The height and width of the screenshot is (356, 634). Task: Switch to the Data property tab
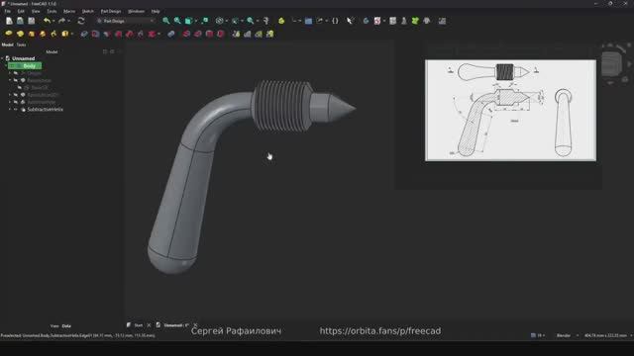point(66,325)
